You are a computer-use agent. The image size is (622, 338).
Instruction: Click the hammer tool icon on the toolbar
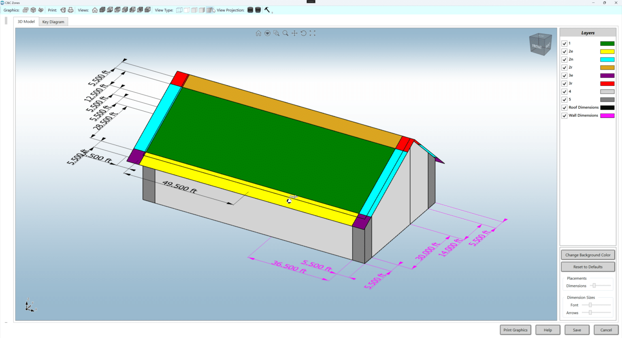point(267,10)
